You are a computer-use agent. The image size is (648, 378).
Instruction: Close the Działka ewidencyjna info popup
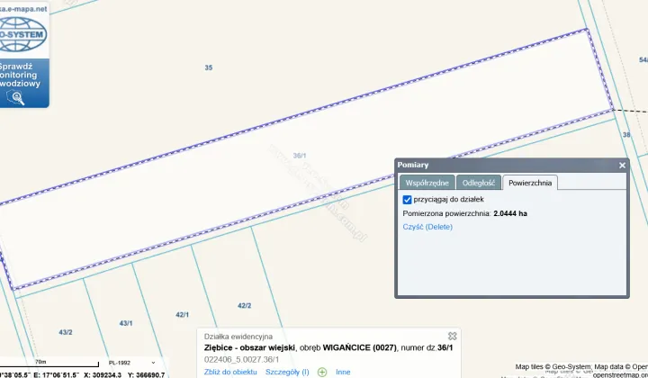point(453,336)
